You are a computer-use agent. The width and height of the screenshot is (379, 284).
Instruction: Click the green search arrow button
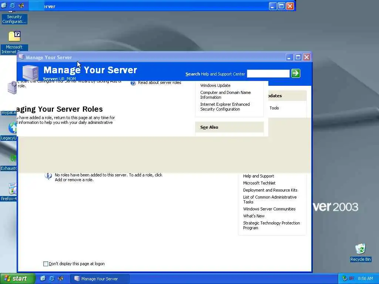[x=296, y=73]
